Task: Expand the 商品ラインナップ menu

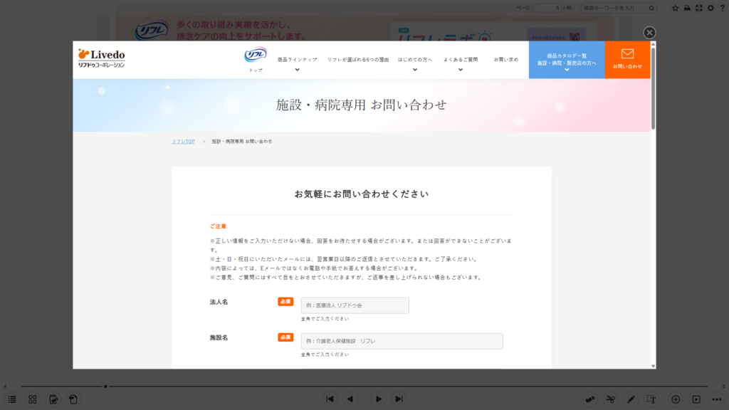Action: [x=297, y=63]
